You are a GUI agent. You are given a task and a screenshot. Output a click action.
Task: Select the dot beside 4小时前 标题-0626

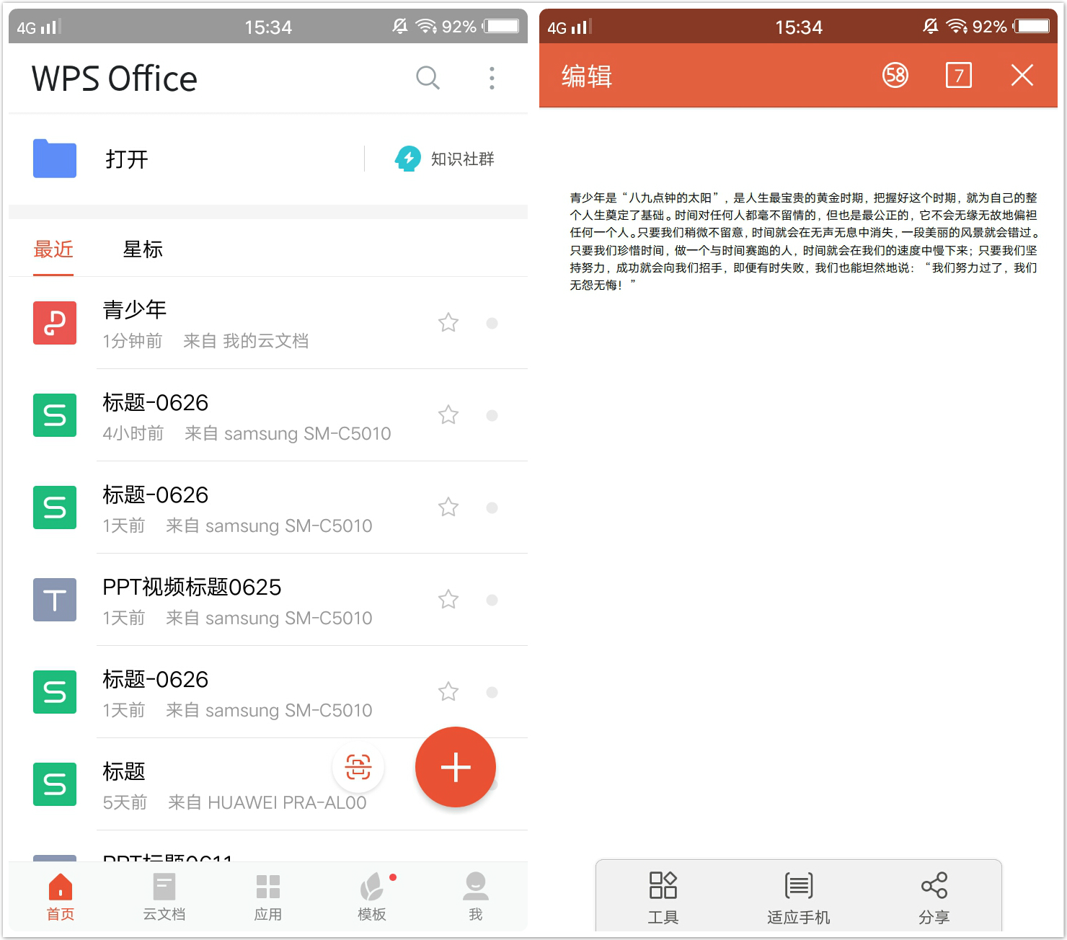(492, 415)
